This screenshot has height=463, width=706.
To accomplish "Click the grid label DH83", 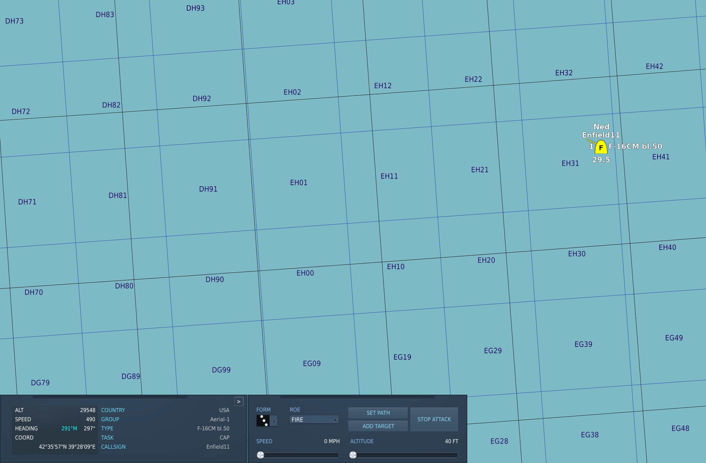I will (x=105, y=15).
